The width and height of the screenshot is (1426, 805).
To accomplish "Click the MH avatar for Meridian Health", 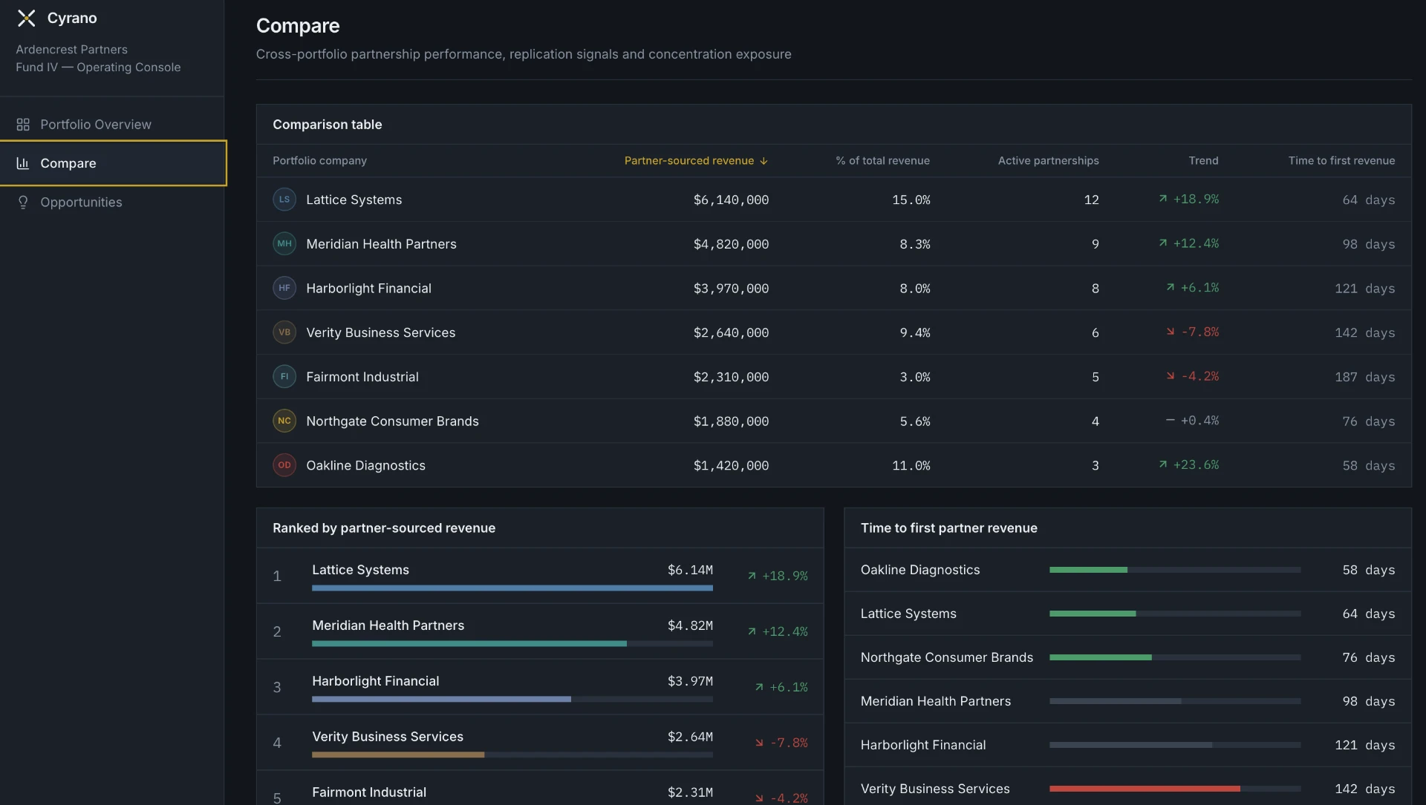I will pyautogui.click(x=284, y=244).
